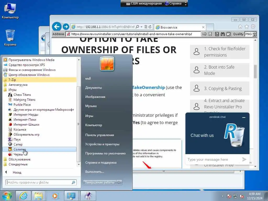Open the Quality PNG selector

tap(250, 34)
